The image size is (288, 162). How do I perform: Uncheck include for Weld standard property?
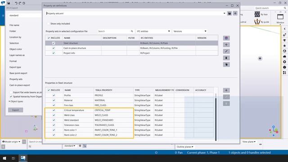54,120
